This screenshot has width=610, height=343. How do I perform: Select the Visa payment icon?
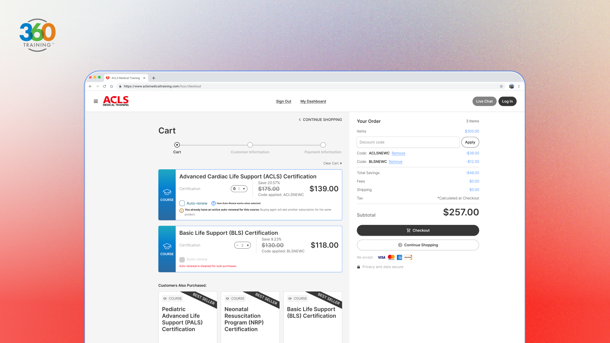(381, 257)
